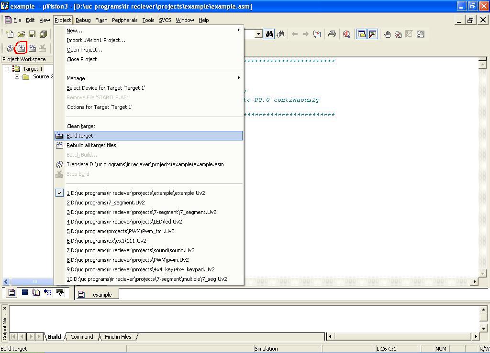The width and height of the screenshot is (490, 353).
Task: Choose Rebuild all target files menu item
Action: tap(148, 145)
